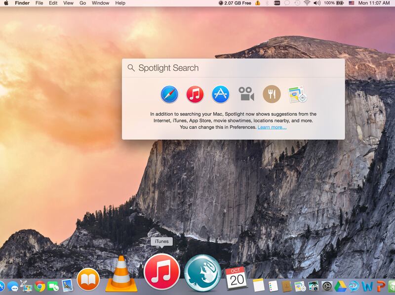The image size is (395, 295).
Task: Click the clock showing Mon 11:07 AM
Action: (x=374, y=3)
